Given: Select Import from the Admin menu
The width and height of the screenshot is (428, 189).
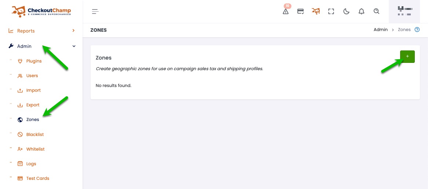Looking at the screenshot, I should [33, 90].
